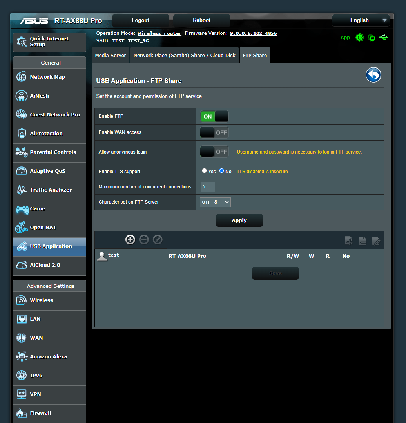Click the Reboot button

(x=202, y=20)
